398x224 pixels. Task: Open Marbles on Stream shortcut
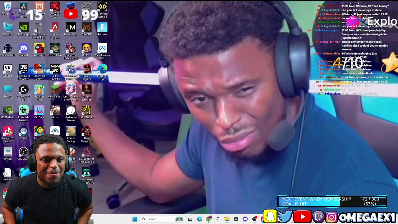(71, 114)
